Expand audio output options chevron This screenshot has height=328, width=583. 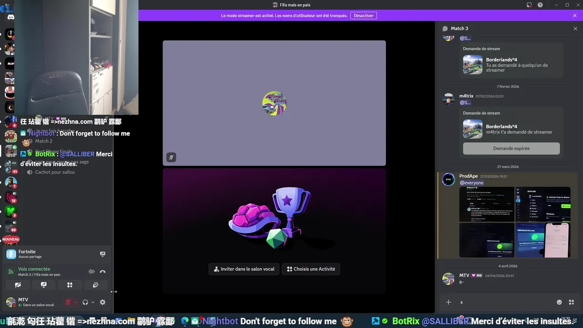tap(93, 302)
